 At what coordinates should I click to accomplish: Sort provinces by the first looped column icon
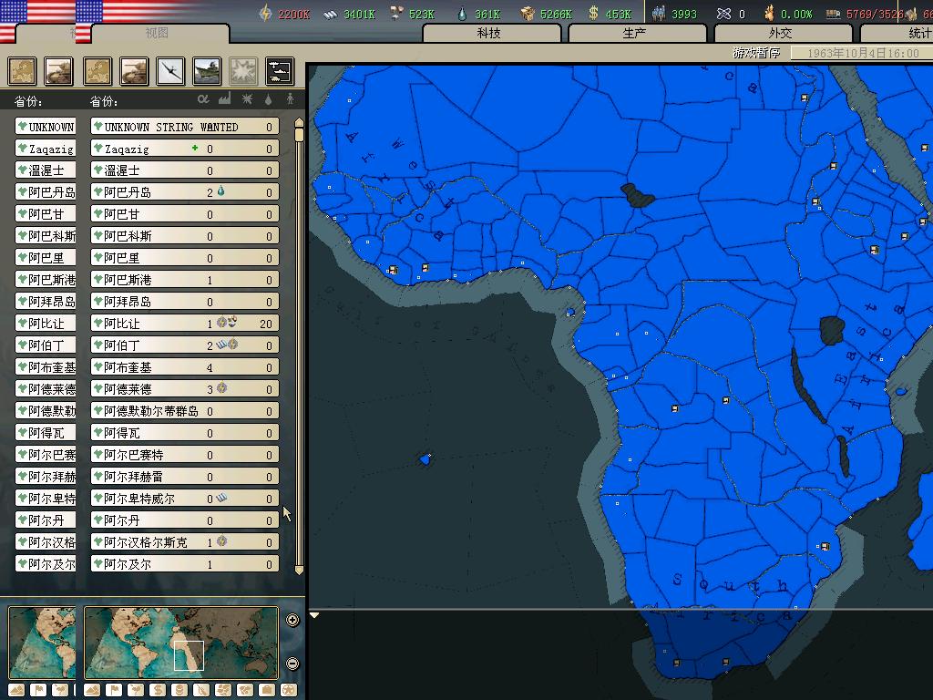(203, 99)
